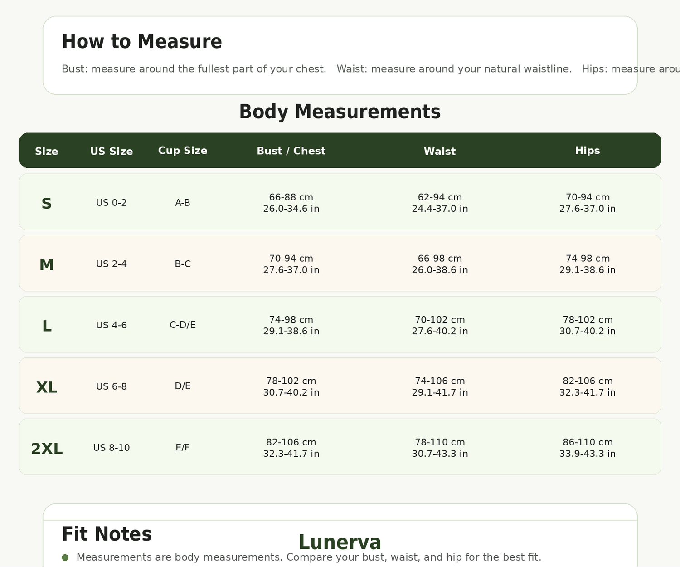Click the US 2-4 cell

click(x=112, y=264)
